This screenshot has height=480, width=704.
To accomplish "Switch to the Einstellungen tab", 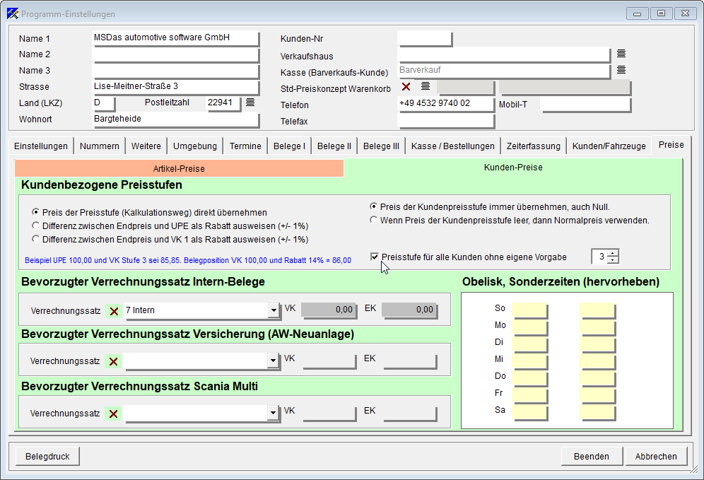I will 41,146.
